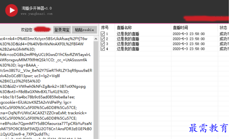Click the broadcast time in row 1
Screen dimensions: 231x139
click(188, 34)
